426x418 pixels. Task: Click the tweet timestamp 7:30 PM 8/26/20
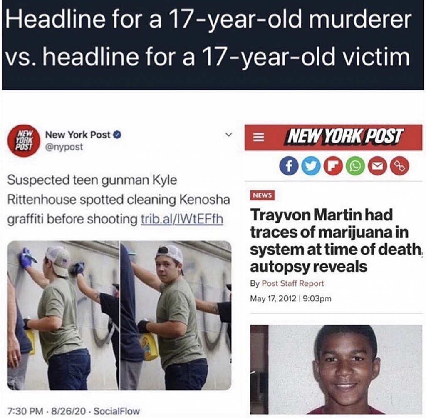pyautogui.click(x=47, y=410)
